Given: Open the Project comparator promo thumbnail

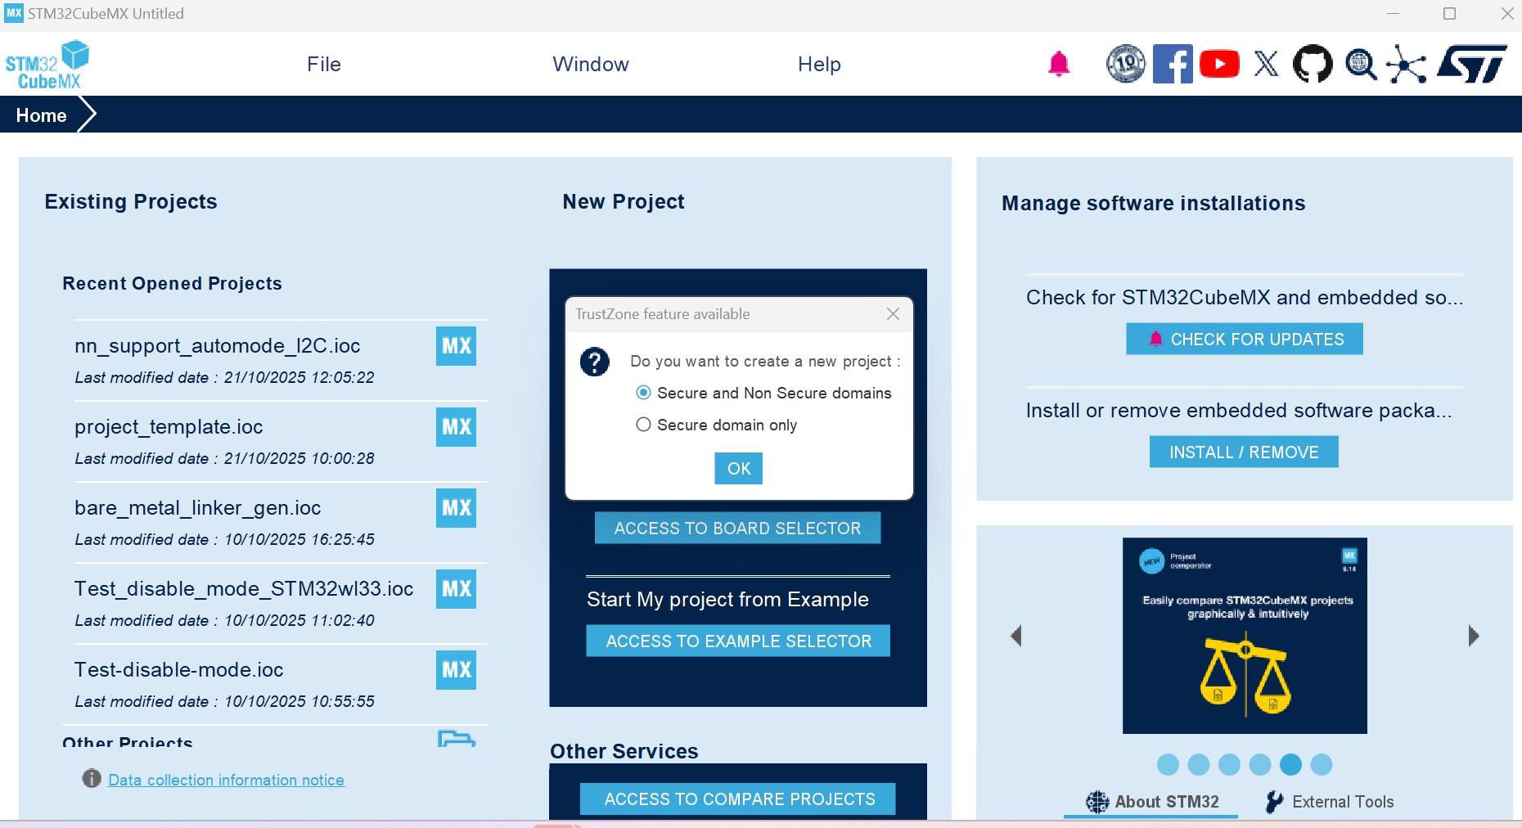Looking at the screenshot, I should (1245, 636).
